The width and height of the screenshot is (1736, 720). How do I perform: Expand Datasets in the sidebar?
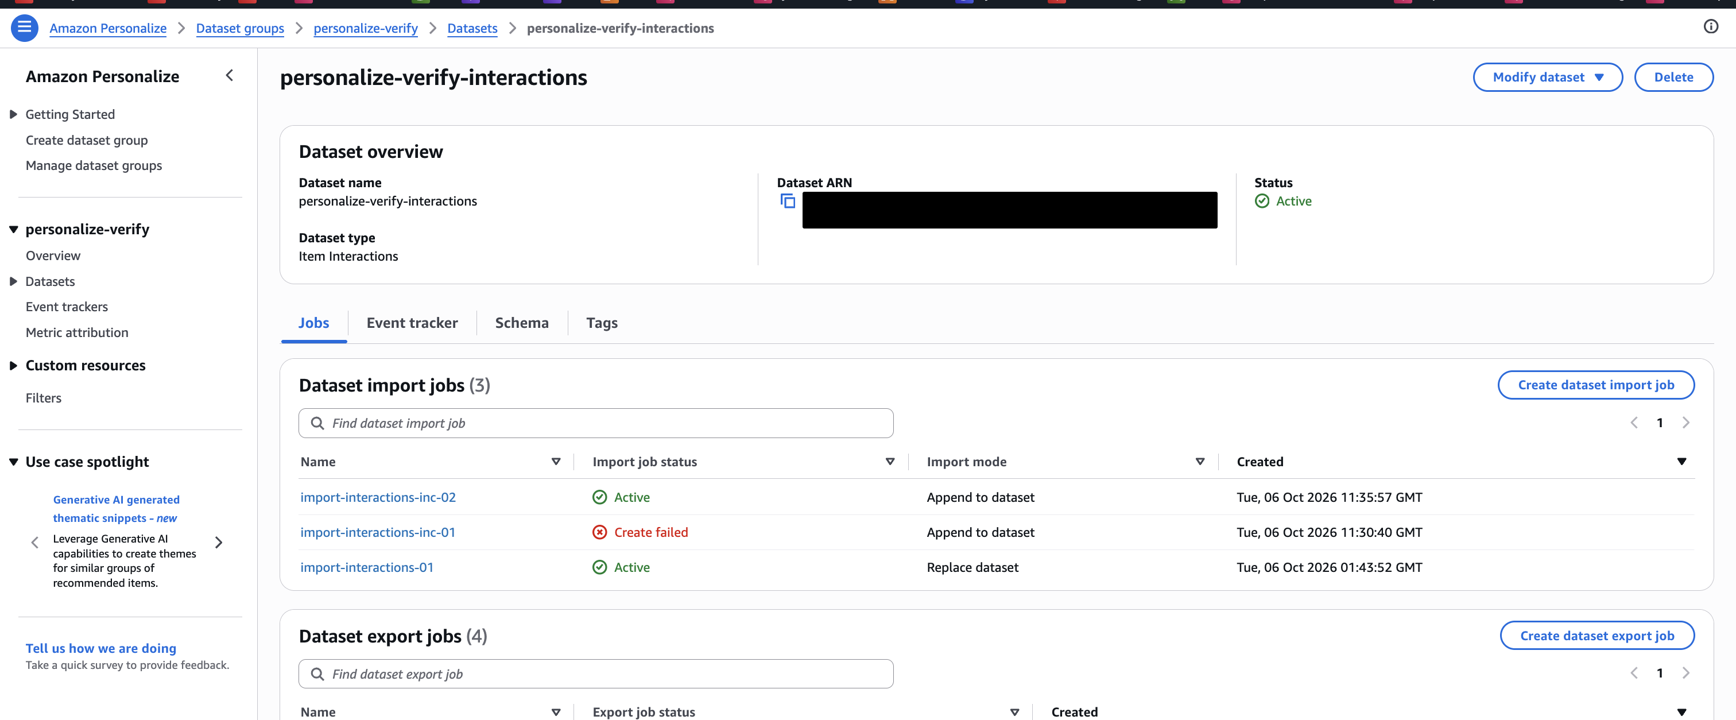pos(13,282)
